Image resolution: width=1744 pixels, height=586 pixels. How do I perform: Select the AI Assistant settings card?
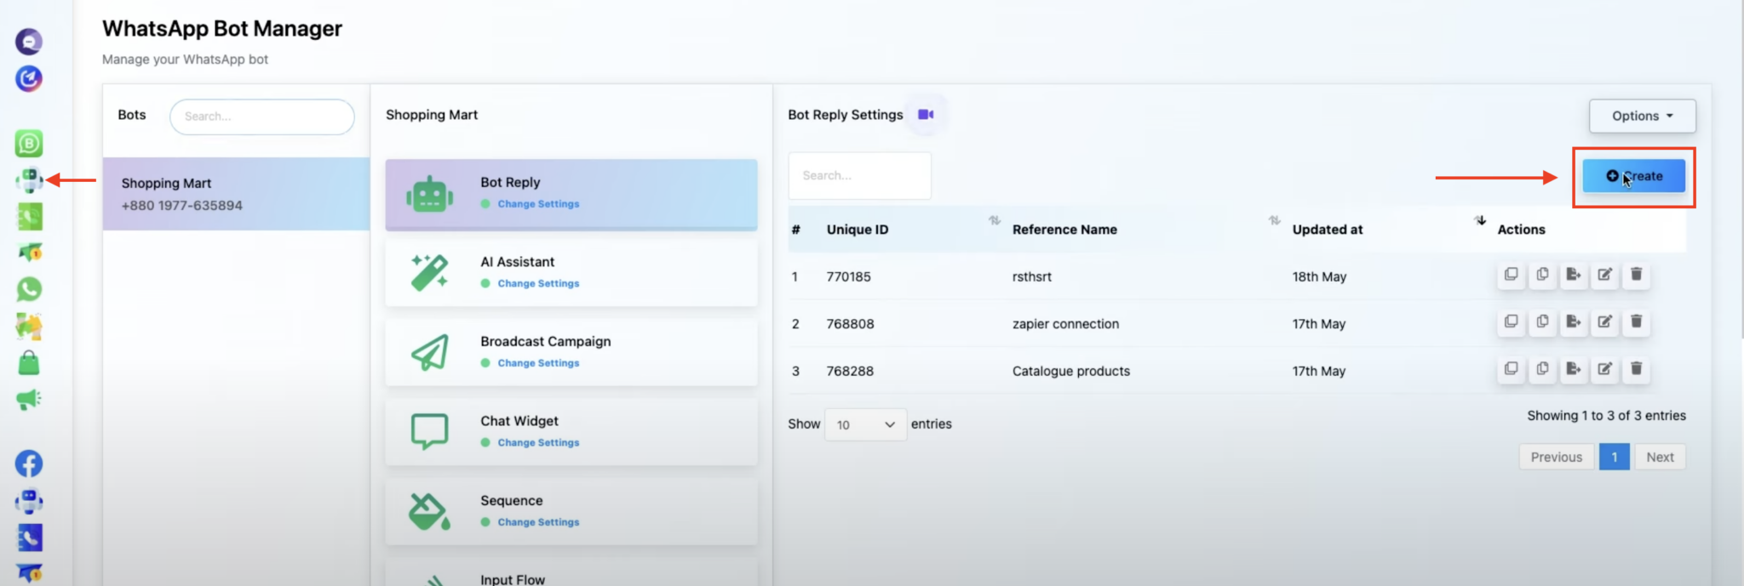click(x=571, y=272)
